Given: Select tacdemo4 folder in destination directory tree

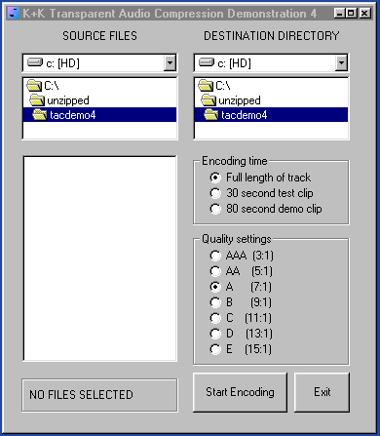Looking at the screenshot, I should pyautogui.click(x=271, y=115).
